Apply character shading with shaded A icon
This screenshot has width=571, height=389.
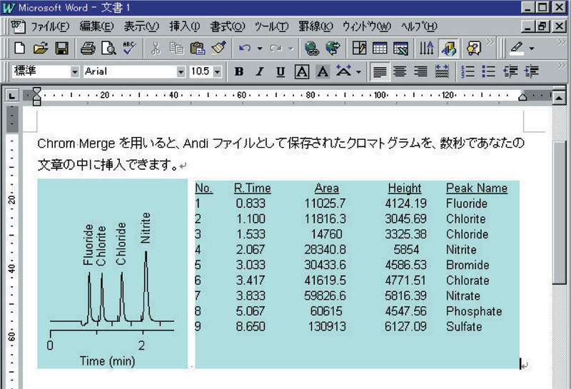coord(323,72)
